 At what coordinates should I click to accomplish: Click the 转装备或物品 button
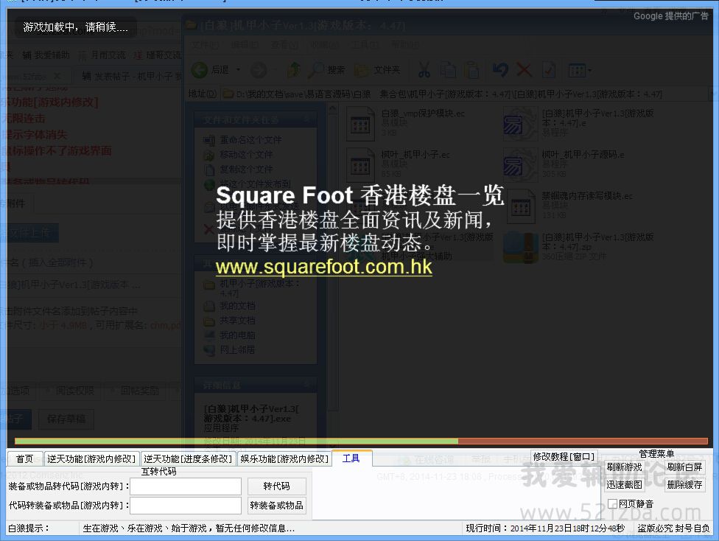(x=276, y=506)
